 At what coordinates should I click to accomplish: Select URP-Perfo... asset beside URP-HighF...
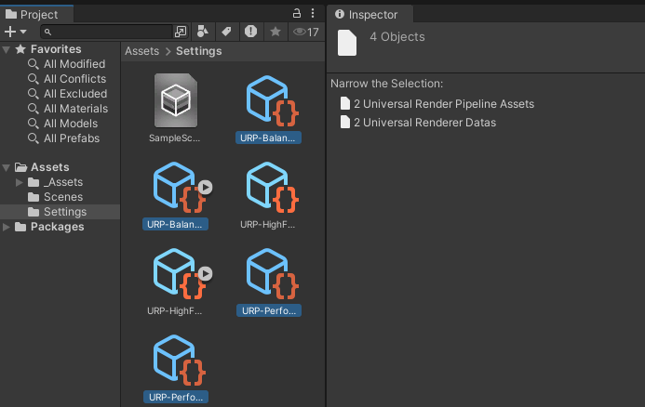pyautogui.click(x=268, y=281)
